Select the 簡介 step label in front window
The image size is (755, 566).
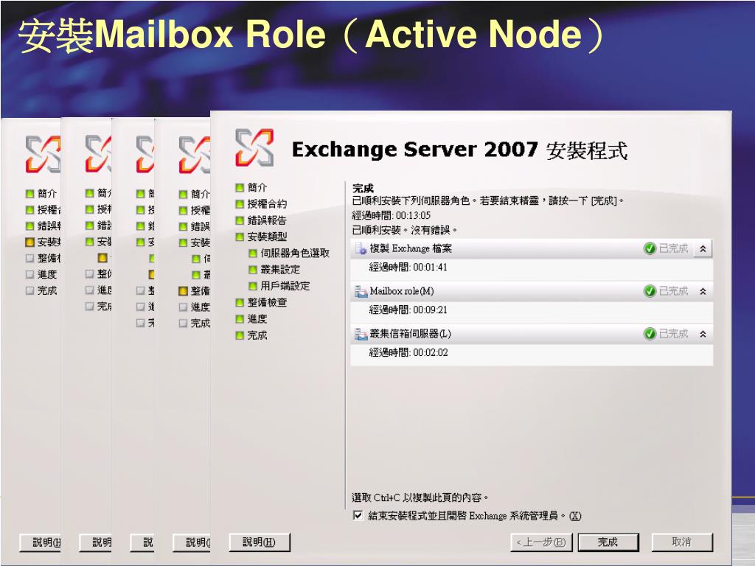(x=257, y=187)
